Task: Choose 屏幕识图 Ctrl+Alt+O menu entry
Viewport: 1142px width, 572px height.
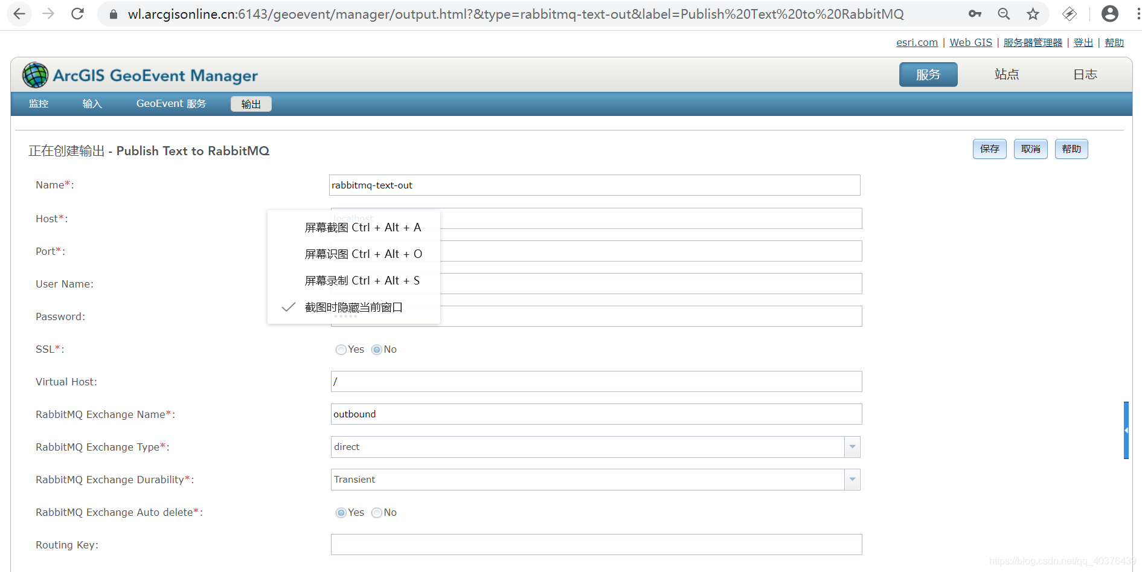Action: click(x=353, y=254)
